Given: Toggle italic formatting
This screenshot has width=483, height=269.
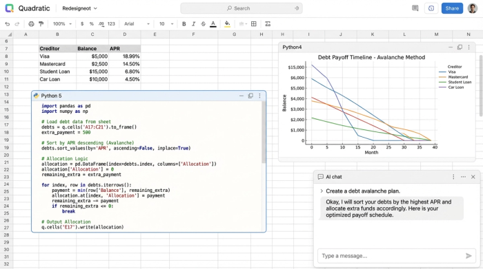Looking at the screenshot, I should 193,24.
